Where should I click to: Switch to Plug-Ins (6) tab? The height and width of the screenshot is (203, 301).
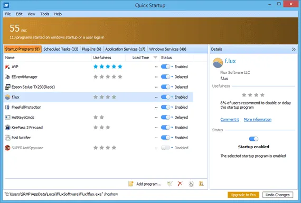[91, 49]
